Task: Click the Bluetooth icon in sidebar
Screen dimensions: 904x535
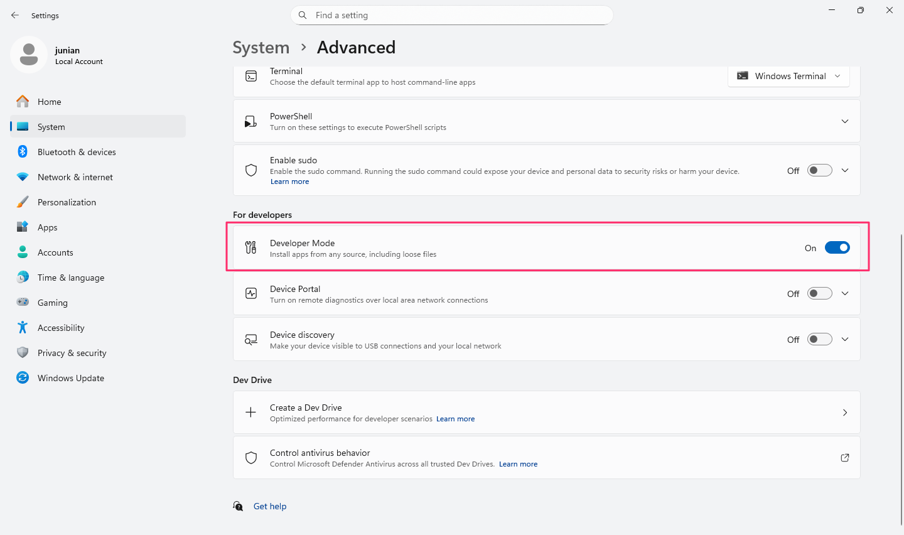Action: [23, 151]
